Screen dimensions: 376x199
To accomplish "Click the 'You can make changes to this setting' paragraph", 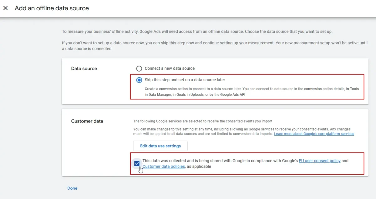I will tap(204, 131).
